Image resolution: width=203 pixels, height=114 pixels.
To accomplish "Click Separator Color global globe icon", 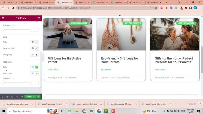I will click(x=33, y=48).
